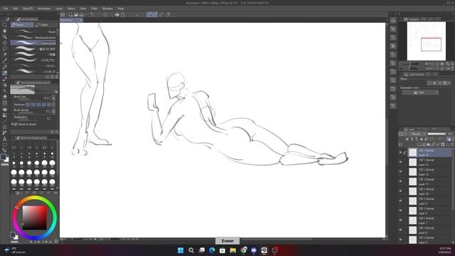The height and width of the screenshot is (256, 455).
Task: Pick a shade in the color square
Action: click(35, 218)
